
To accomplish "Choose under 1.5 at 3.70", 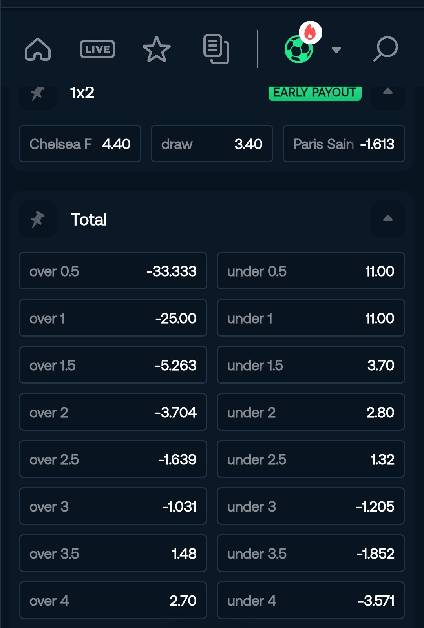I will 311,365.
